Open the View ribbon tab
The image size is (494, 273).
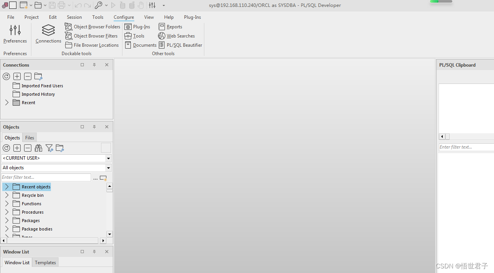(149, 17)
